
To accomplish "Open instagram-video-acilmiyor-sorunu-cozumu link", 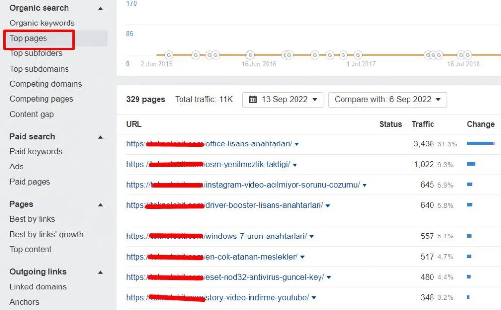I will (x=243, y=185).
